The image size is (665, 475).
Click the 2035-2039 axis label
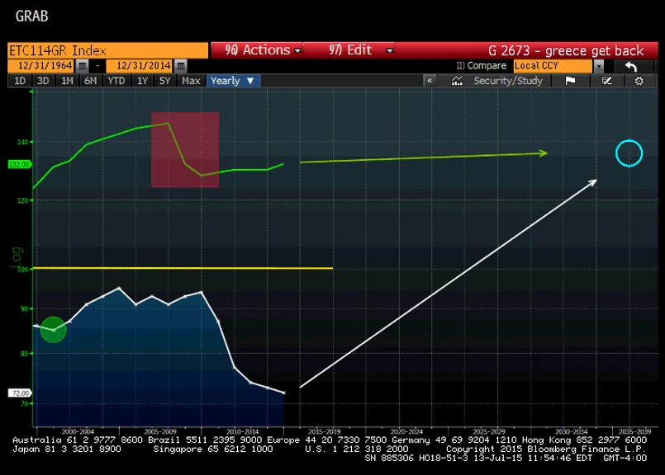[634, 431]
